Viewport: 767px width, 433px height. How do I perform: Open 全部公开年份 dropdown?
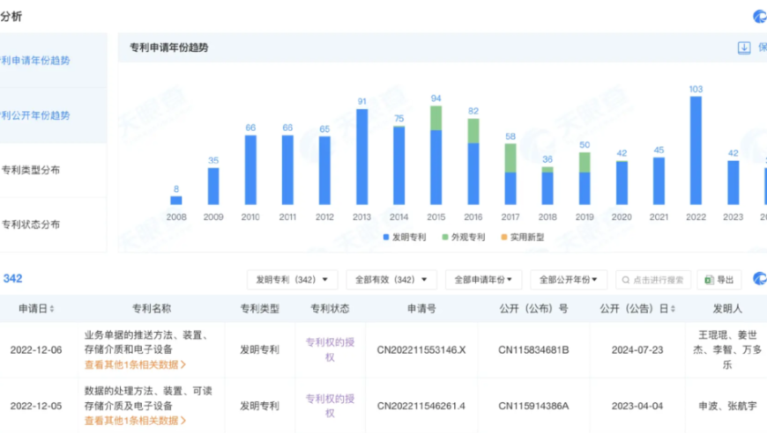click(569, 280)
